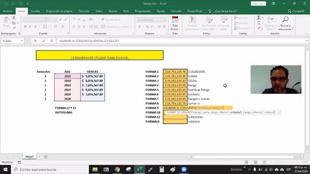Switch to the Power Pivot tab
Image resolution: width=310 pixels, height=174 pixels.
(x=195, y=11)
